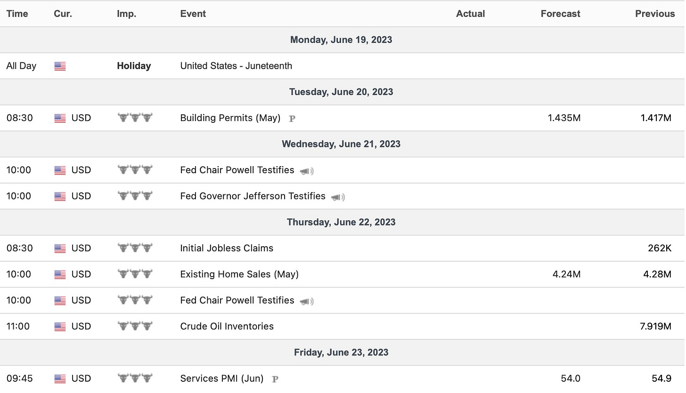Click the US flag in the Initial Jobless Claims row
Screen dimensions: 686x393
[60, 249]
